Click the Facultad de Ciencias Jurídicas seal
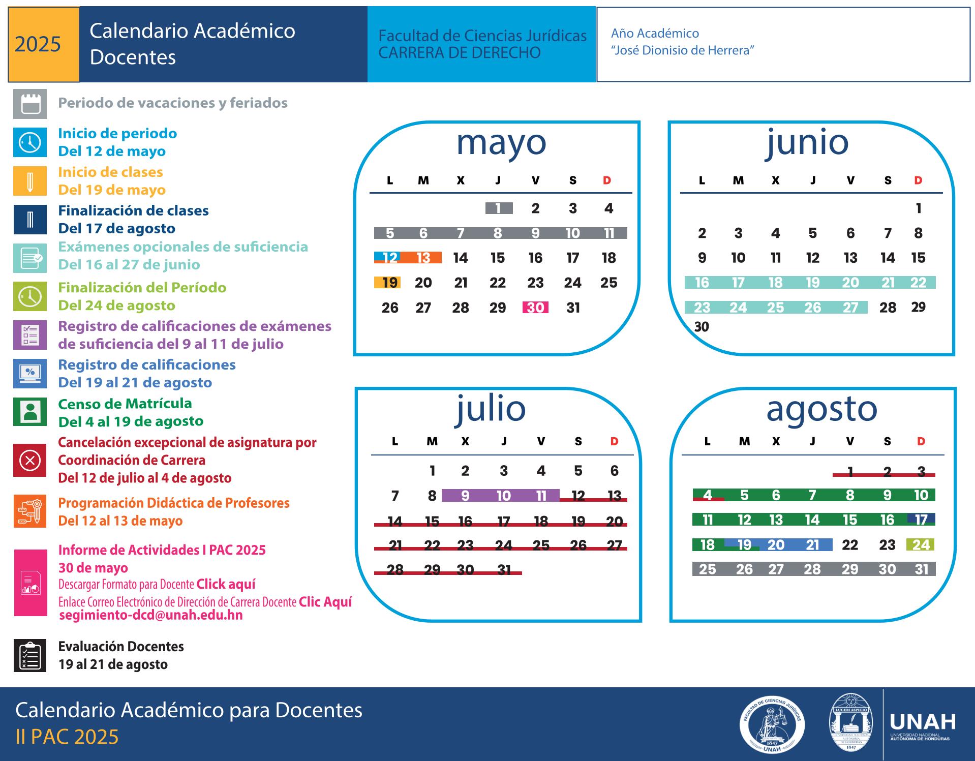Viewport: 975px width, 761px height. tap(772, 724)
